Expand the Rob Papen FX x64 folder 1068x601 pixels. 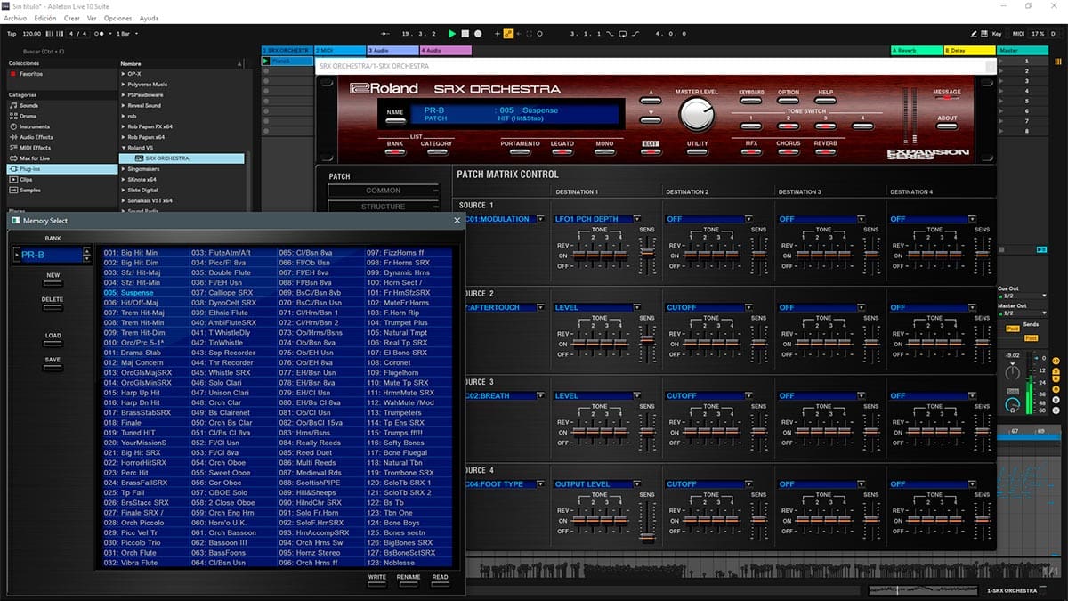tap(123, 126)
